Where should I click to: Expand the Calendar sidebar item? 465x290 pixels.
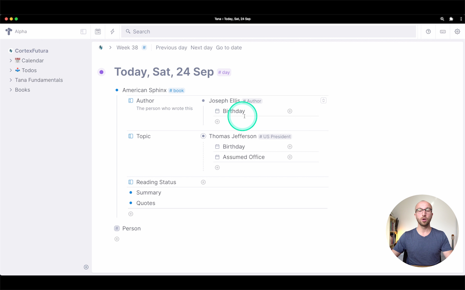point(11,60)
